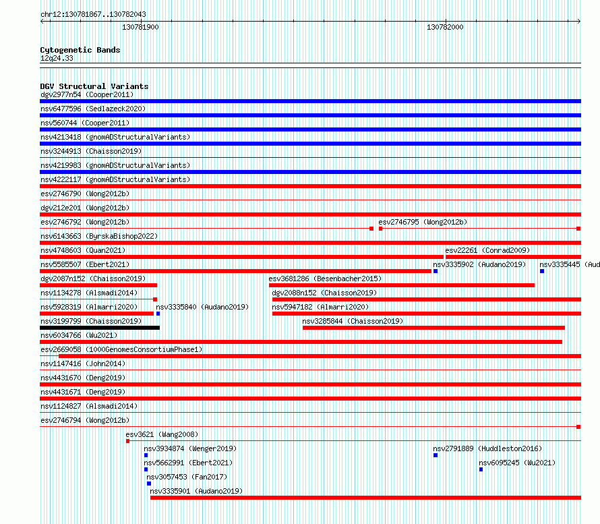This screenshot has width=600, height=524.
Task: Select the esv3681286 red variant bar
Action: [402, 285]
